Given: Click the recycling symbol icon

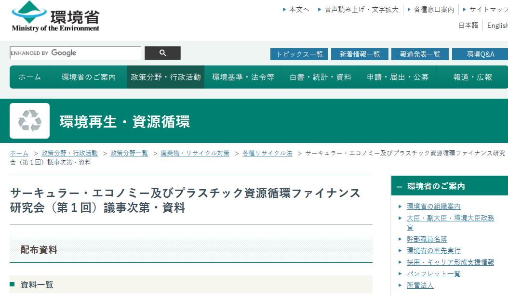Looking at the screenshot, I should [29, 121].
